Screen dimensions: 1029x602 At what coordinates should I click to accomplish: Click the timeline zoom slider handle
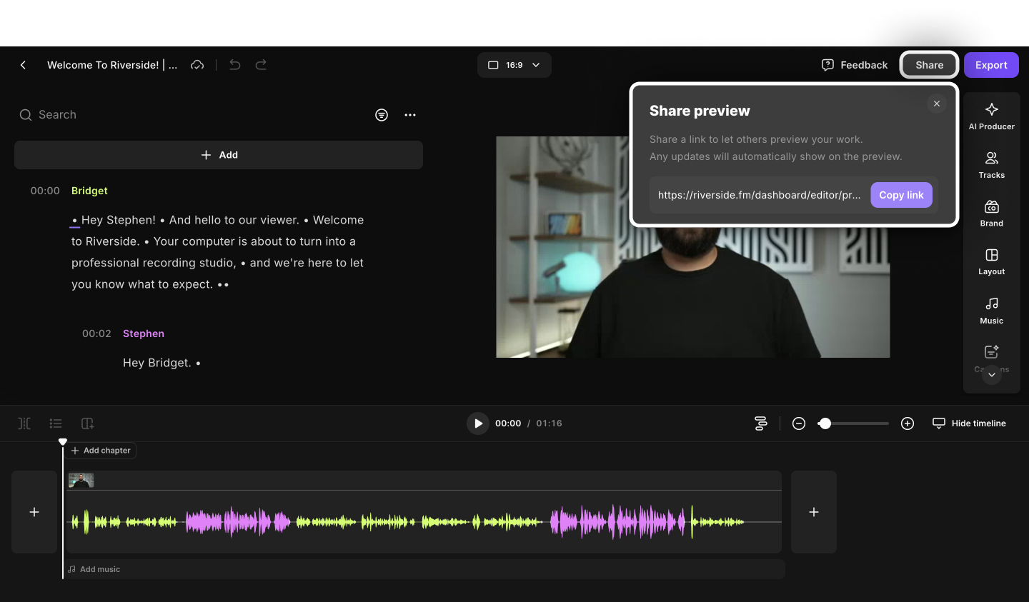825,423
